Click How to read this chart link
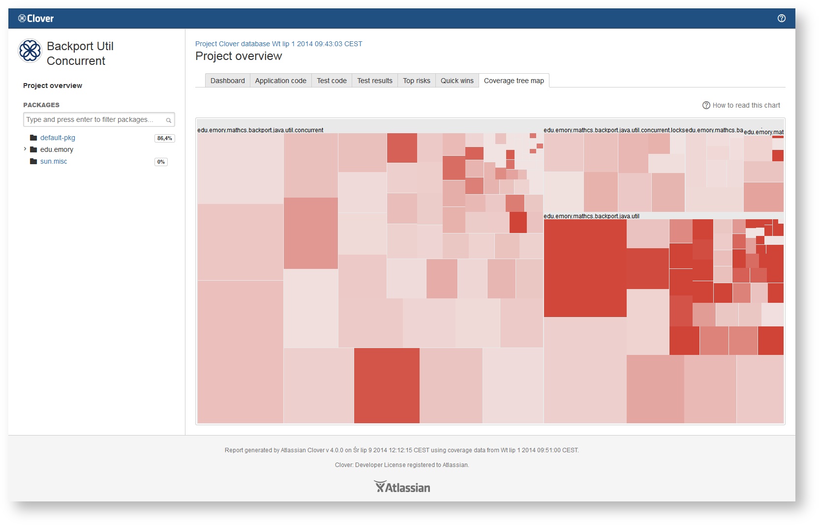This screenshot has height=525, width=819. [746, 105]
